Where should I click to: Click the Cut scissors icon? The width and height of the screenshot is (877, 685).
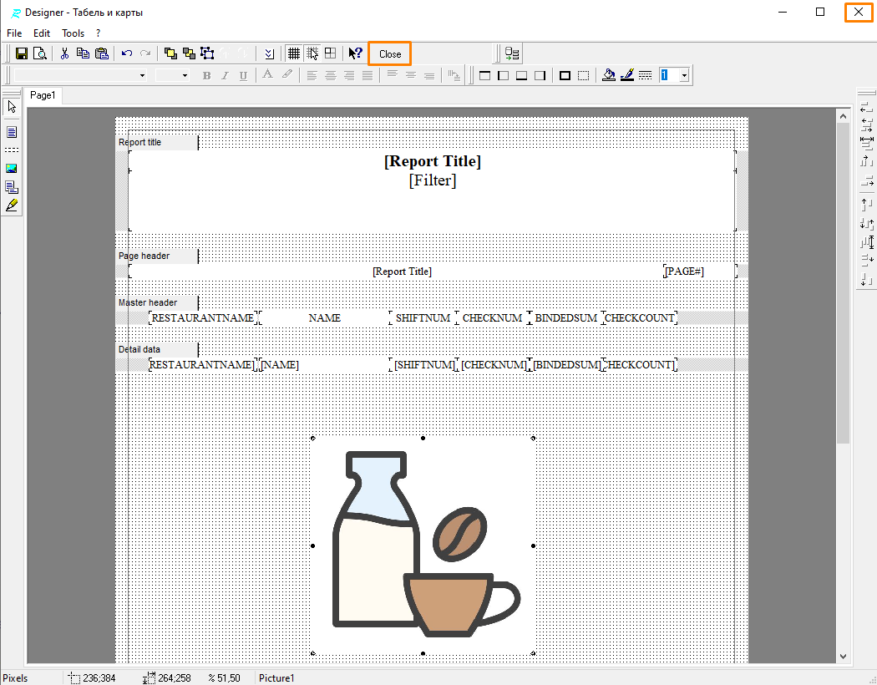[x=64, y=53]
